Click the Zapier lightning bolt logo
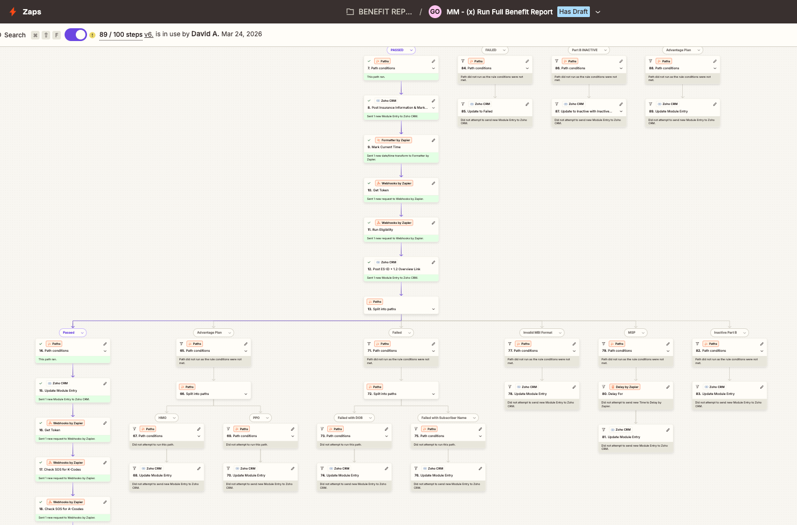 13,12
